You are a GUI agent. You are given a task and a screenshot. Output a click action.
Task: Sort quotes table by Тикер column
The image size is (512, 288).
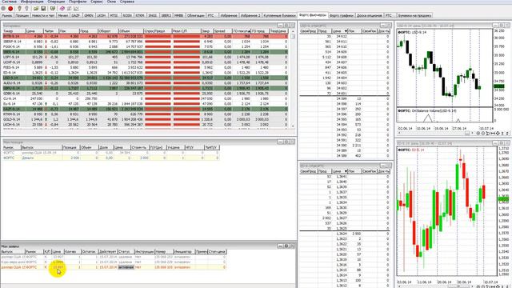14,31
